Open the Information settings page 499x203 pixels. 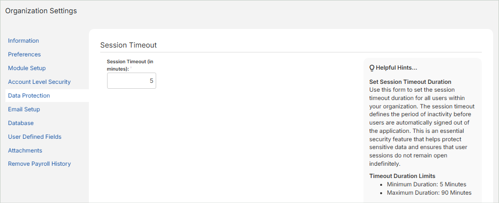24,41
